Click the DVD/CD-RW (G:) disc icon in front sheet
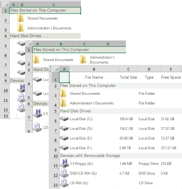182x189 pixels. 64,173
